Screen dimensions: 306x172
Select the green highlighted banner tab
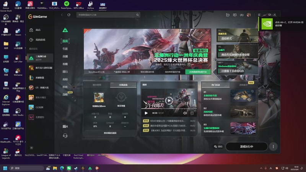[198, 72]
